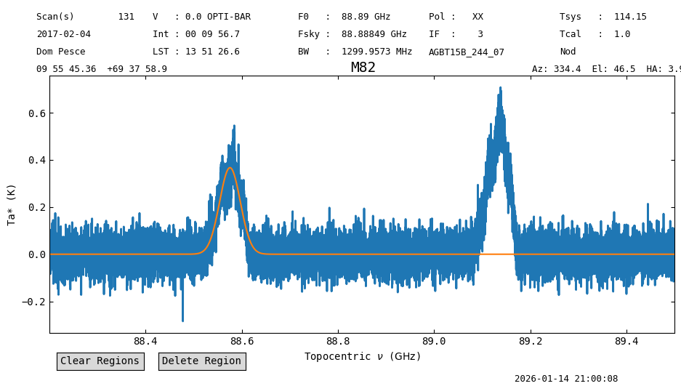This screenshot has width=681, height=386.
Task: Click the 88.4 x-axis tick label
Action: point(145,341)
